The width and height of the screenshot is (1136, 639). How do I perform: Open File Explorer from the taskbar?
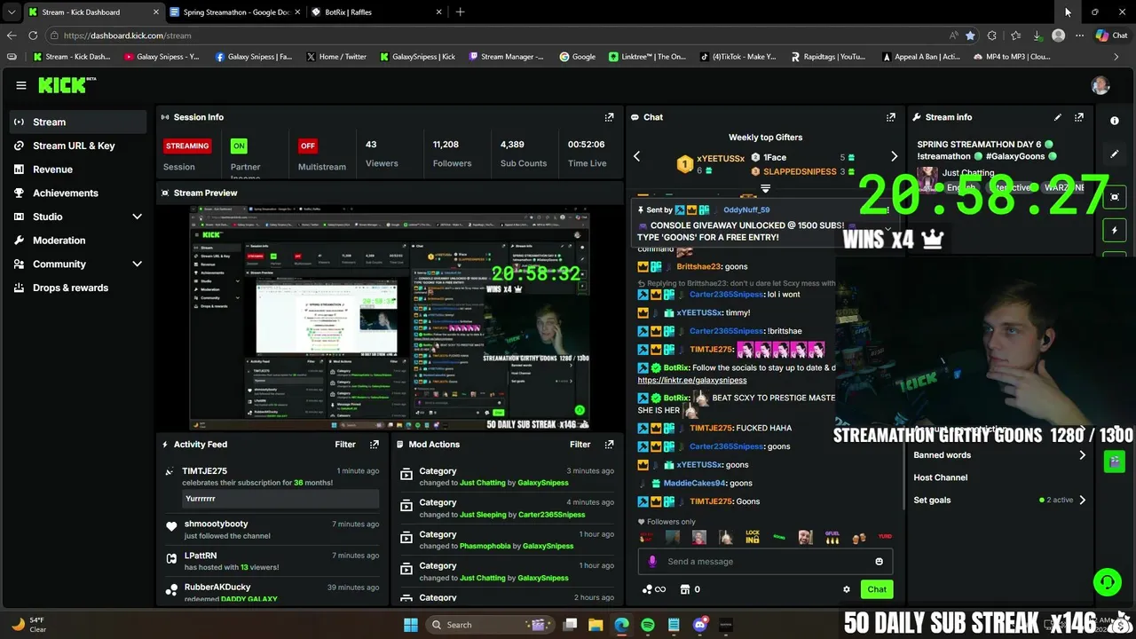click(x=596, y=625)
